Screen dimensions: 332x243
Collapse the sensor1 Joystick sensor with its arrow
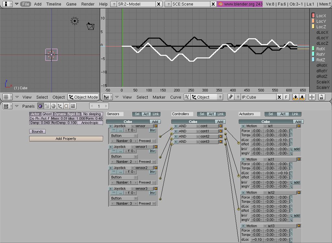[156, 147]
